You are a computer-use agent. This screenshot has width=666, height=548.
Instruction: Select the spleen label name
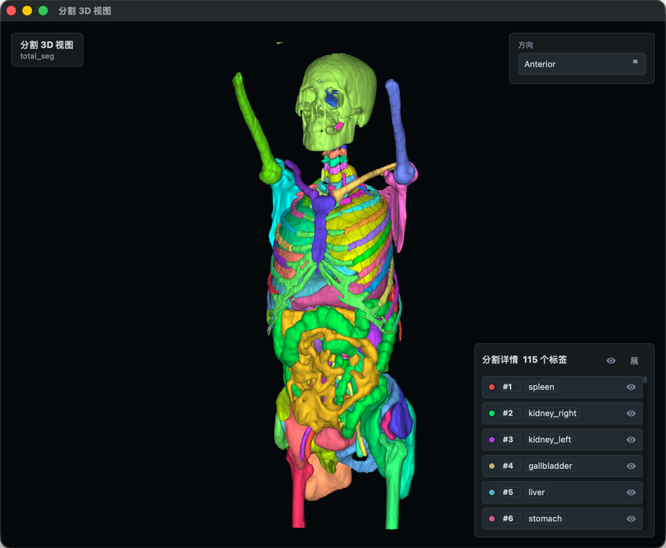pyautogui.click(x=541, y=387)
